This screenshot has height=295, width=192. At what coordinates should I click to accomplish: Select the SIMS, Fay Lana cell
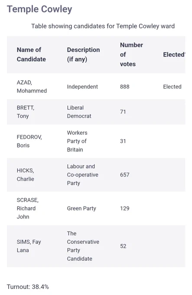(29, 246)
